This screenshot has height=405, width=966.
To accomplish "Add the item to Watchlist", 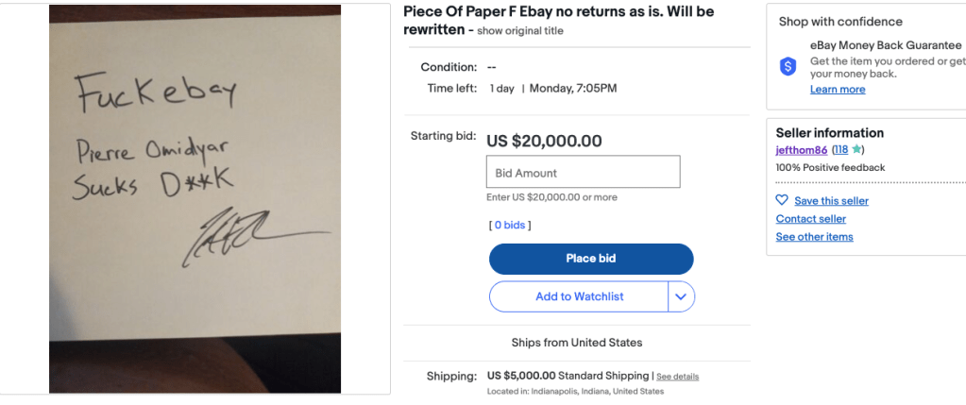I will (x=579, y=296).
